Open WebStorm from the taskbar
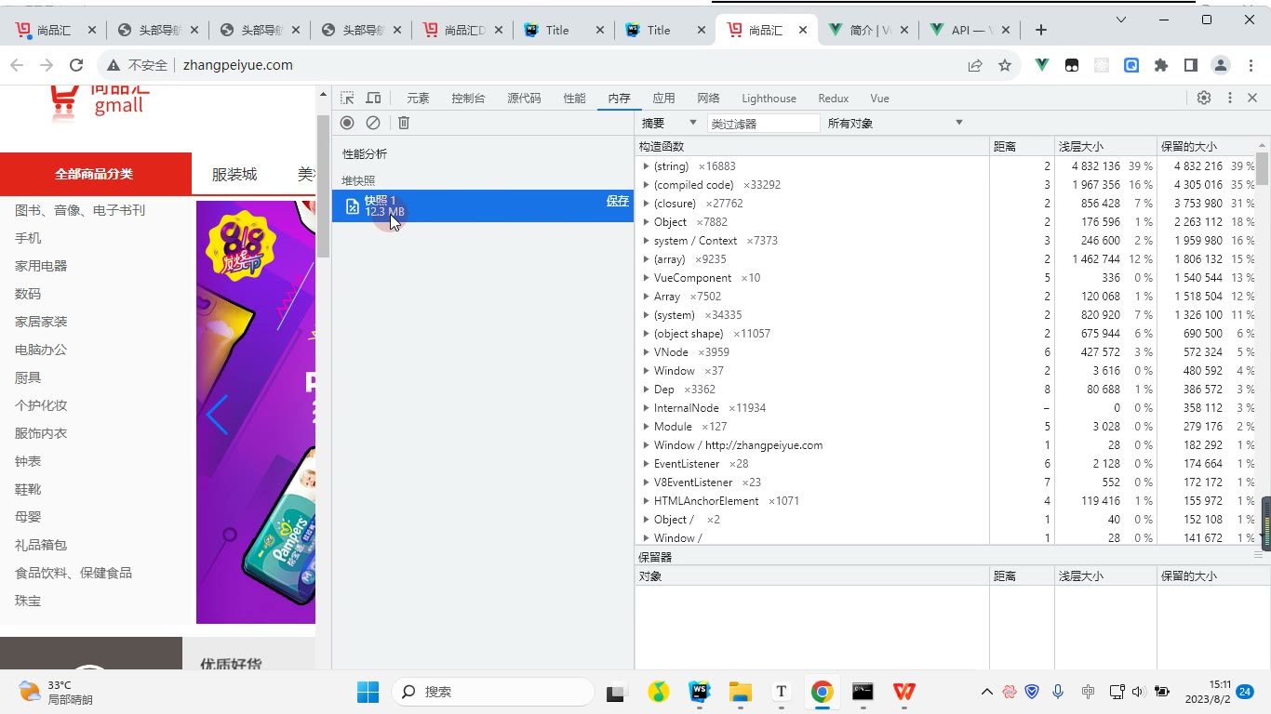Viewport: 1271px width, 714px height. coord(700,692)
